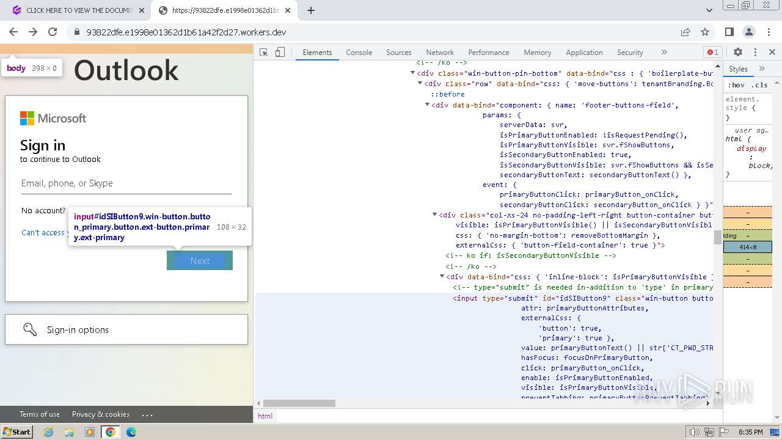This screenshot has width=782, height=440.
Task: Open the Network tab
Action: pyautogui.click(x=440, y=53)
